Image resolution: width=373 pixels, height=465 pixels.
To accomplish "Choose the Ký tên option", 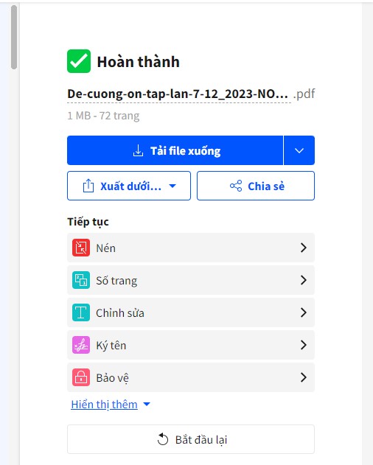I will click(x=191, y=345).
